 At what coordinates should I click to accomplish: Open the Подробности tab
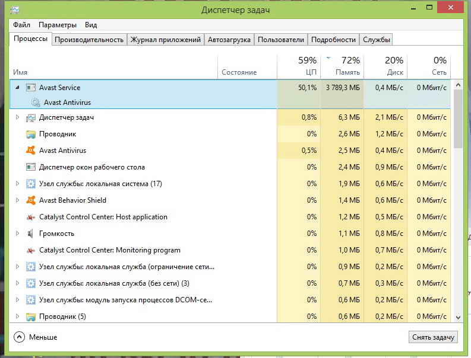click(333, 40)
